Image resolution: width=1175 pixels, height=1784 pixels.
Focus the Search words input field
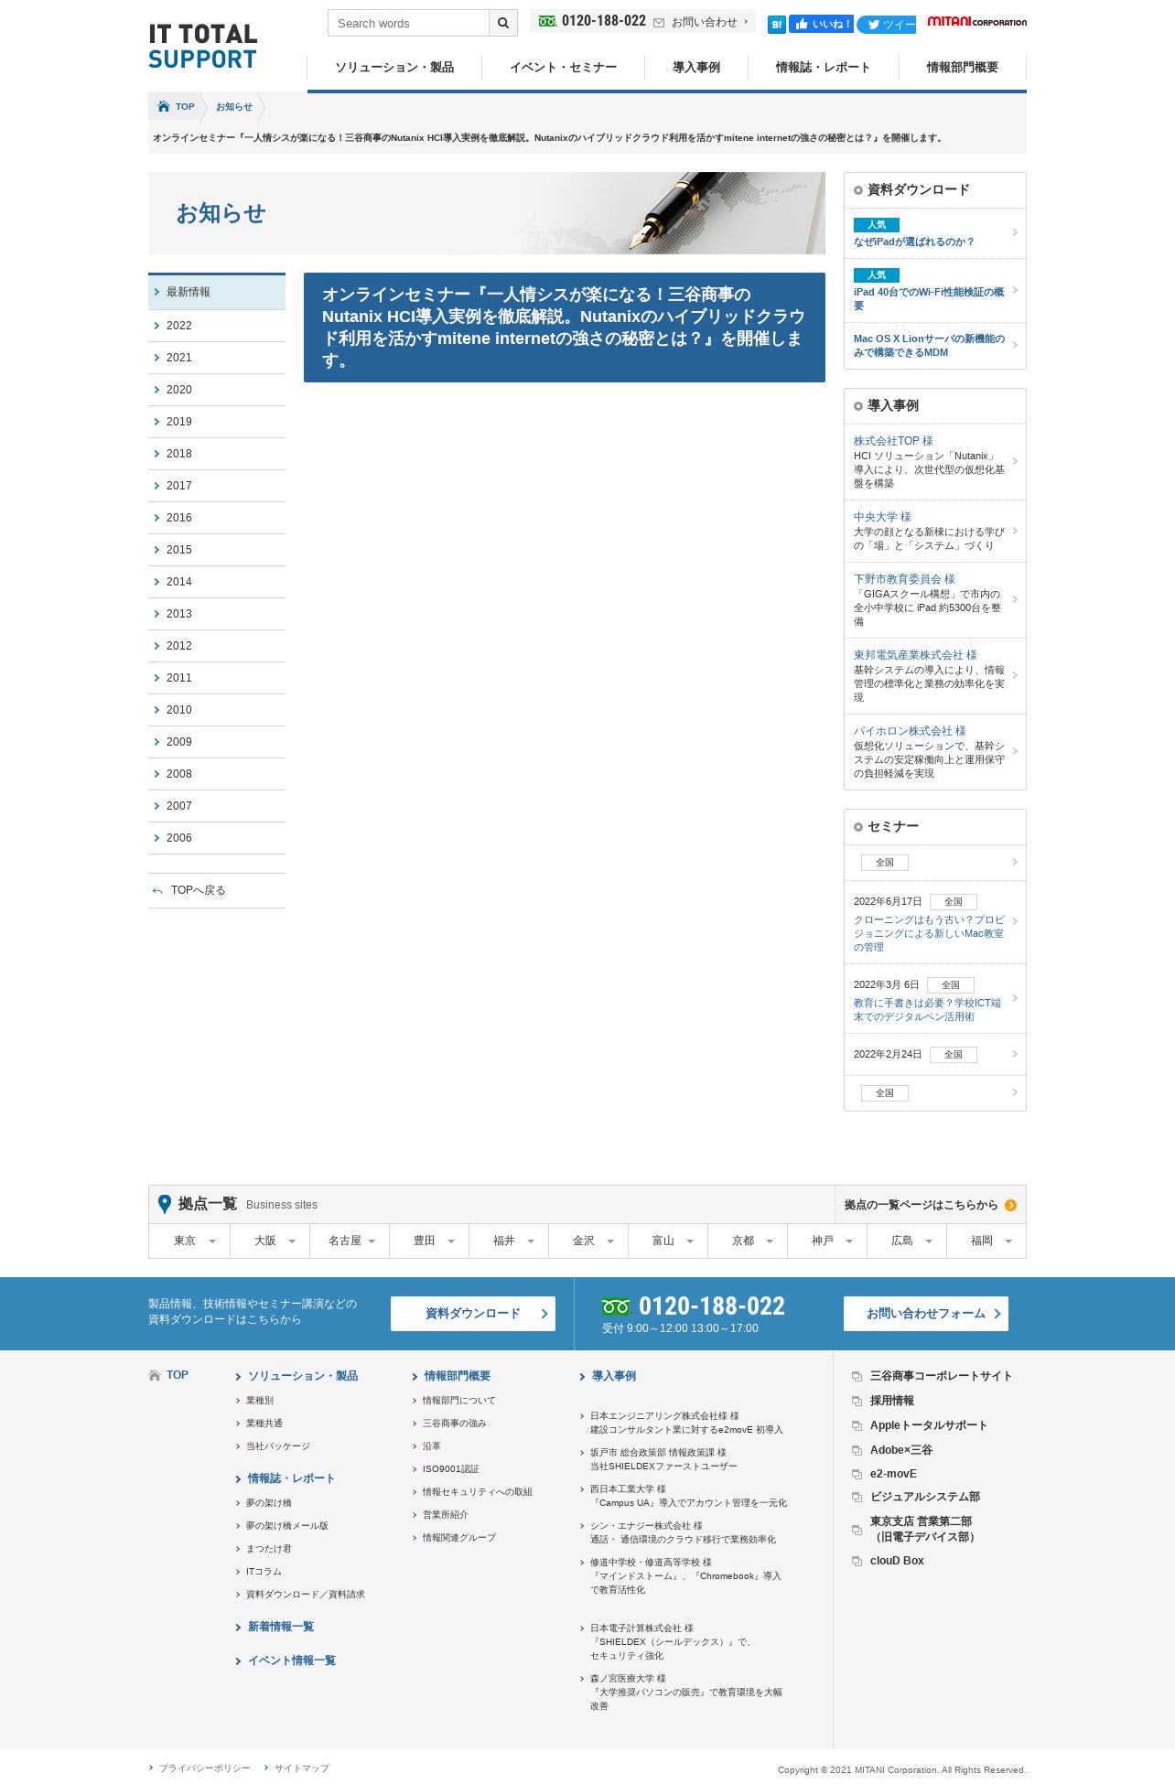[x=408, y=23]
